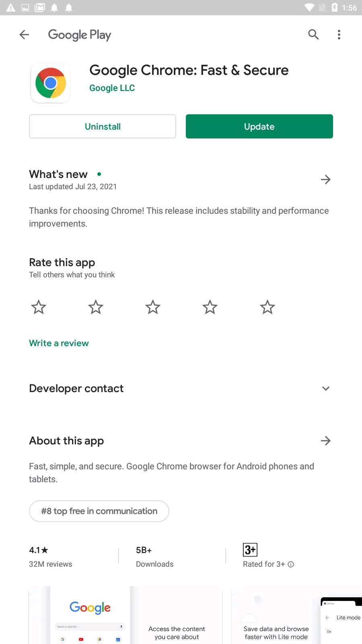Open the Lite mode screenshot thumbnail
The image size is (362, 644).
[297, 615]
